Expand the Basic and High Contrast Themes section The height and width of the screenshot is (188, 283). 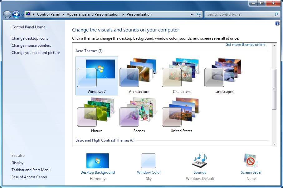click(104, 140)
